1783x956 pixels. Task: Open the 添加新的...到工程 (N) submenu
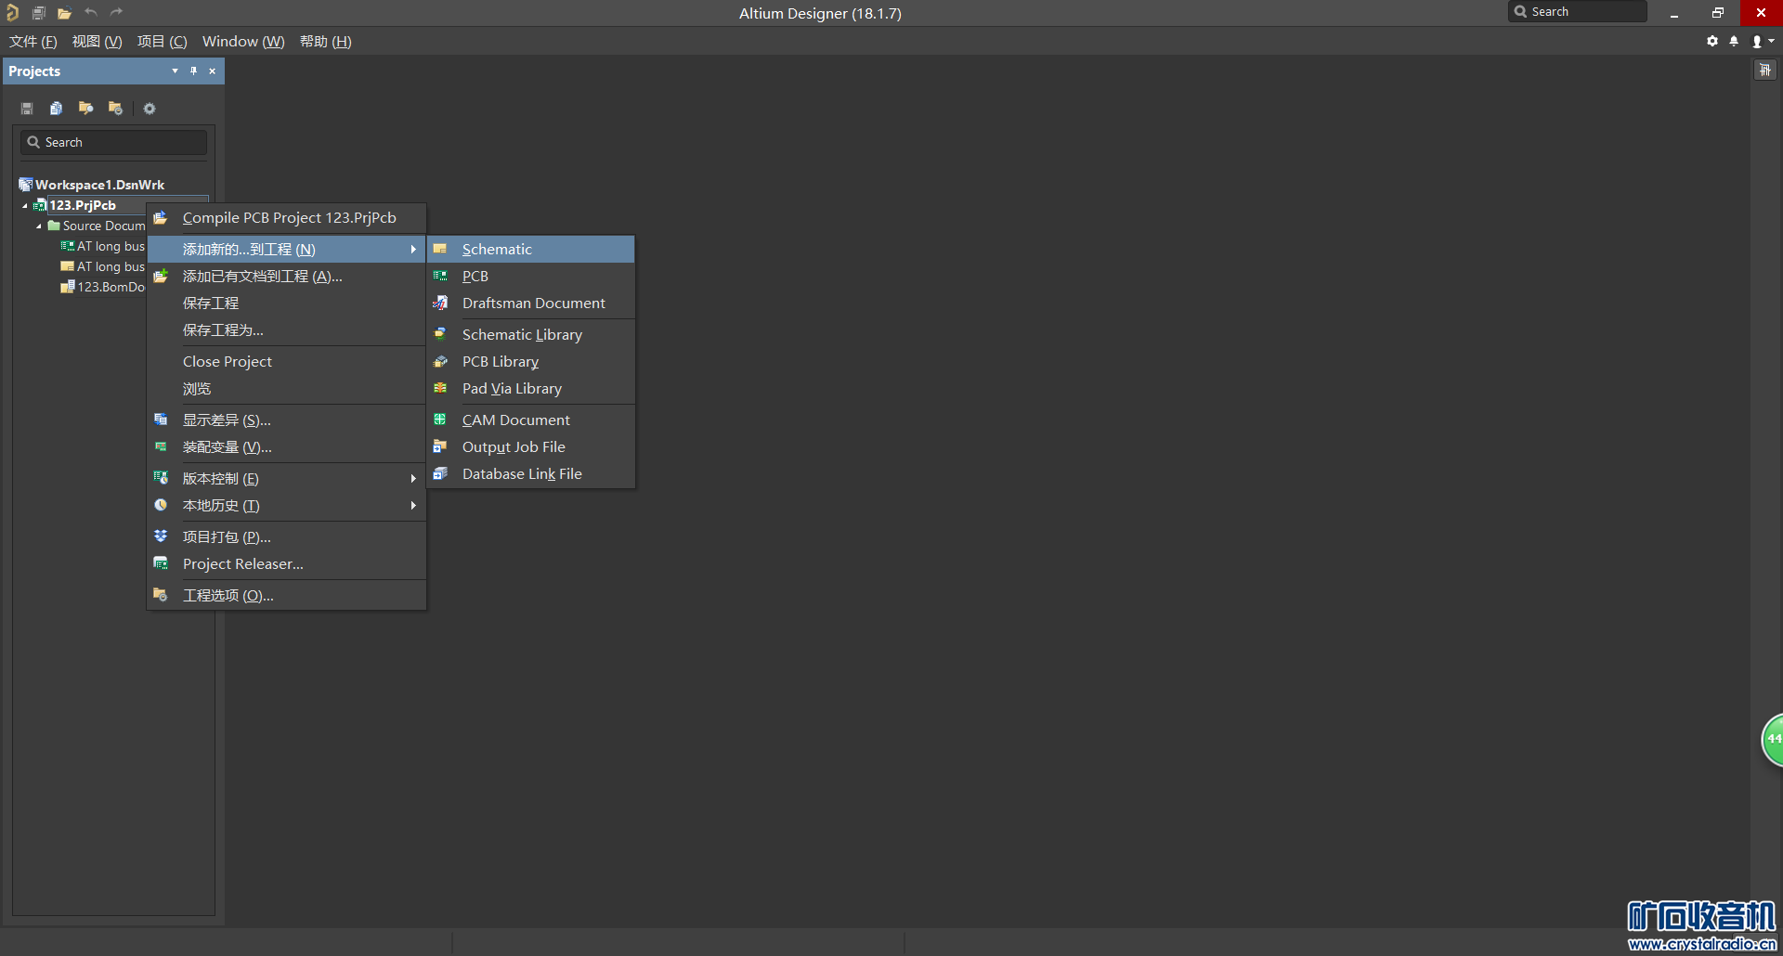click(286, 249)
